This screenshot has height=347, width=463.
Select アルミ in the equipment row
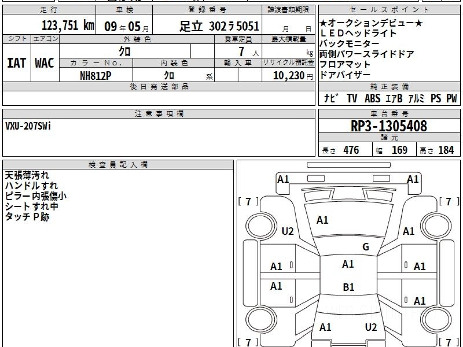(417, 98)
